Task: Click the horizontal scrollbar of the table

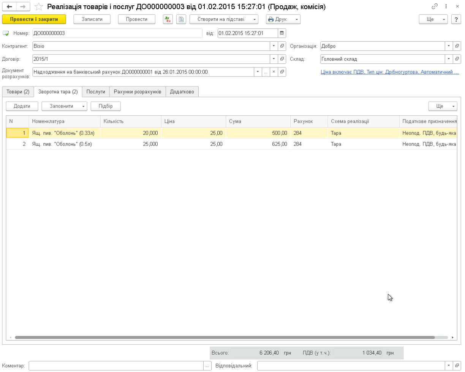Action: click(224, 337)
